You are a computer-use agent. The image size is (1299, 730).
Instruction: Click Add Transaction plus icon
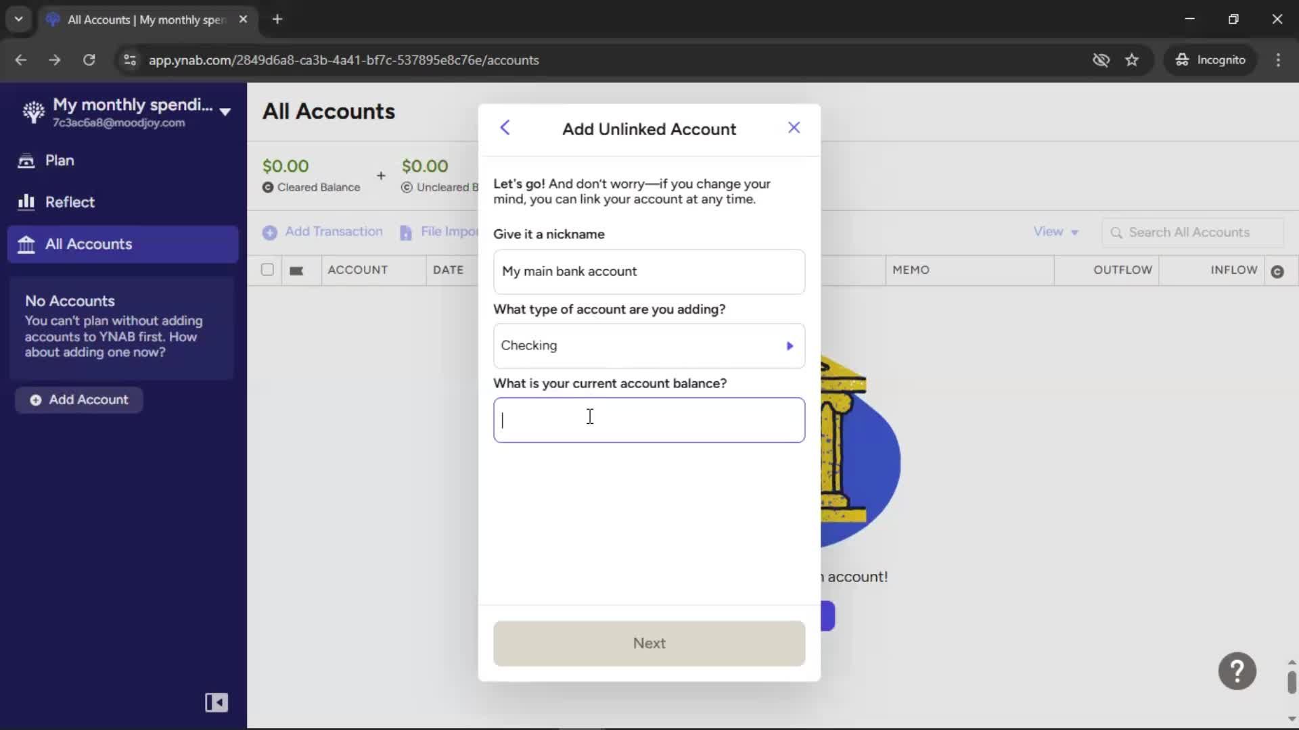click(269, 233)
